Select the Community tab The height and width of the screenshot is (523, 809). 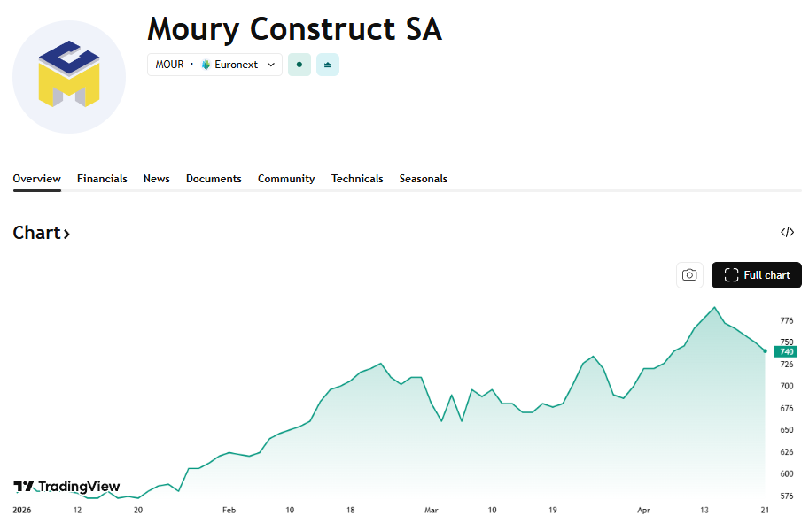(286, 179)
